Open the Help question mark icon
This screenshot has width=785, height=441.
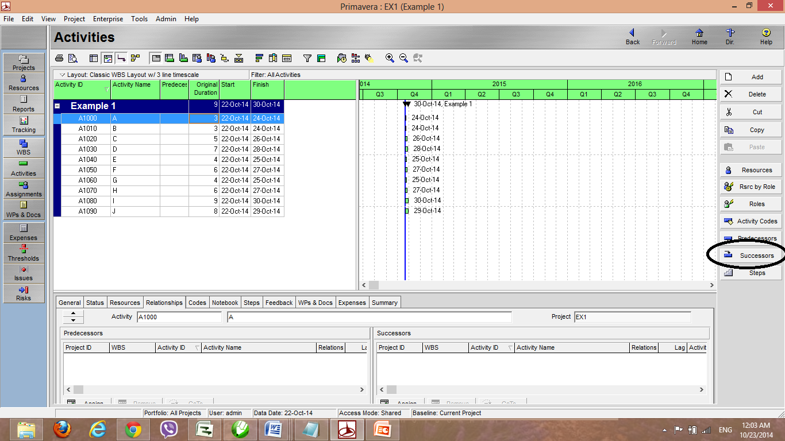tap(766, 37)
